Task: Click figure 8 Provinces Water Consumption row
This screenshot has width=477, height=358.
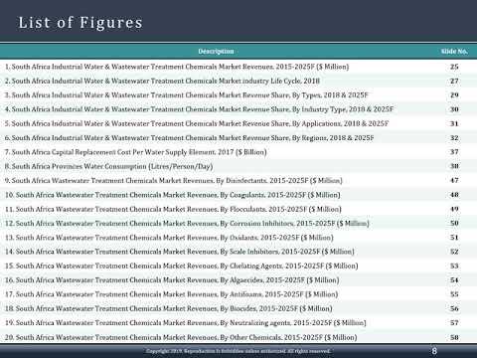Action: click(108, 166)
